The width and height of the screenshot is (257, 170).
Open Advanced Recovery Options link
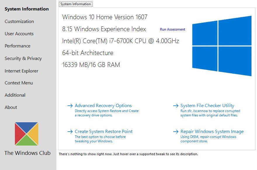[103, 106]
